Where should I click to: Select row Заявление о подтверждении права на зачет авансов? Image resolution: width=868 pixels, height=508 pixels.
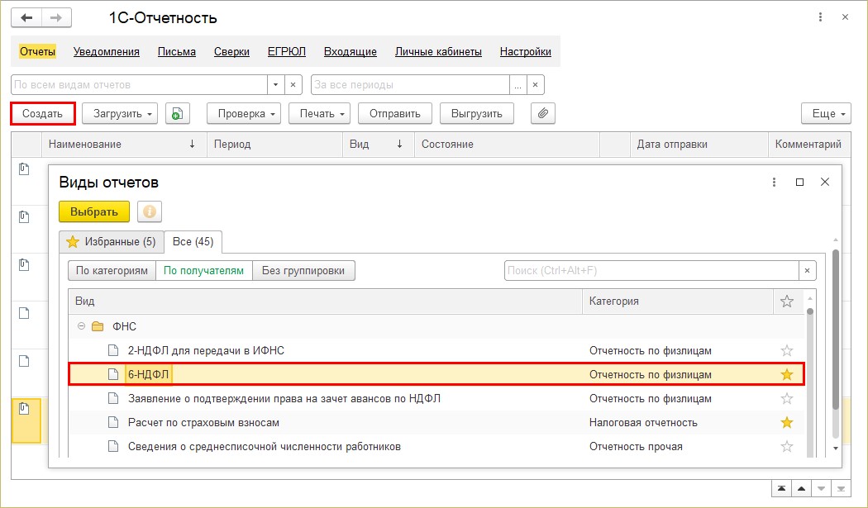(x=436, y=398)
